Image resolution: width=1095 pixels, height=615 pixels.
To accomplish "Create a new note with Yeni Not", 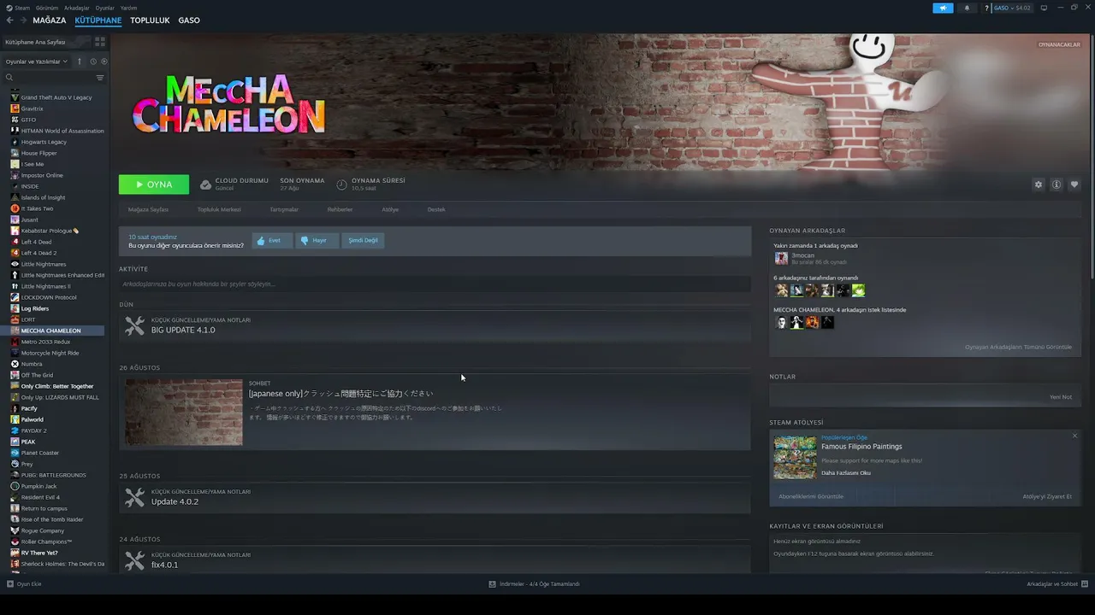I will pyautogui.click(x=1061, y=397).
